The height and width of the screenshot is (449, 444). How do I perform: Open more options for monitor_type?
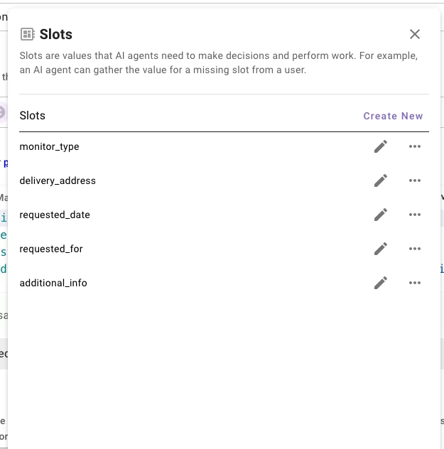coord(415,146)
